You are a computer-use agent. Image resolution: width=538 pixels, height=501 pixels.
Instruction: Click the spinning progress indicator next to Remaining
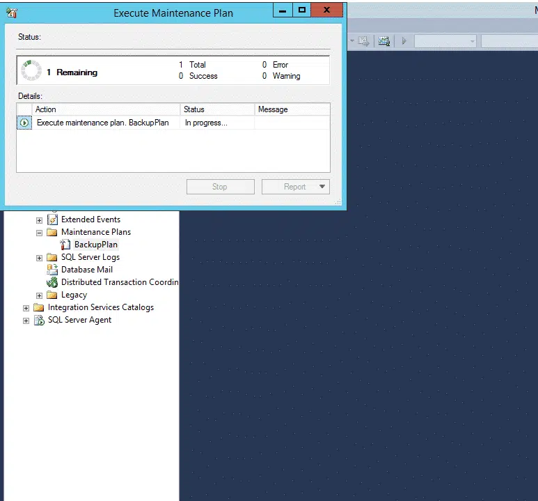tap(31, 70)
